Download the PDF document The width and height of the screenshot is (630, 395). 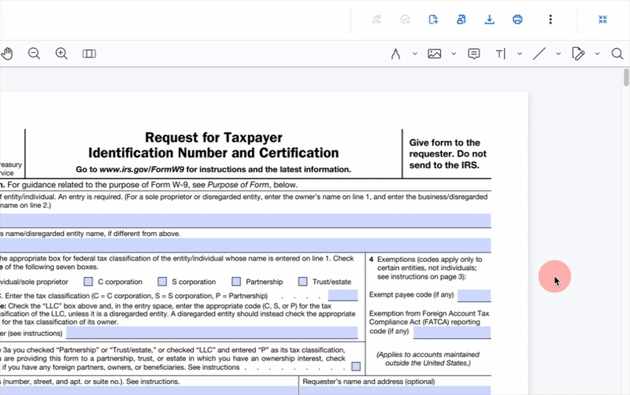pos(489,20)
